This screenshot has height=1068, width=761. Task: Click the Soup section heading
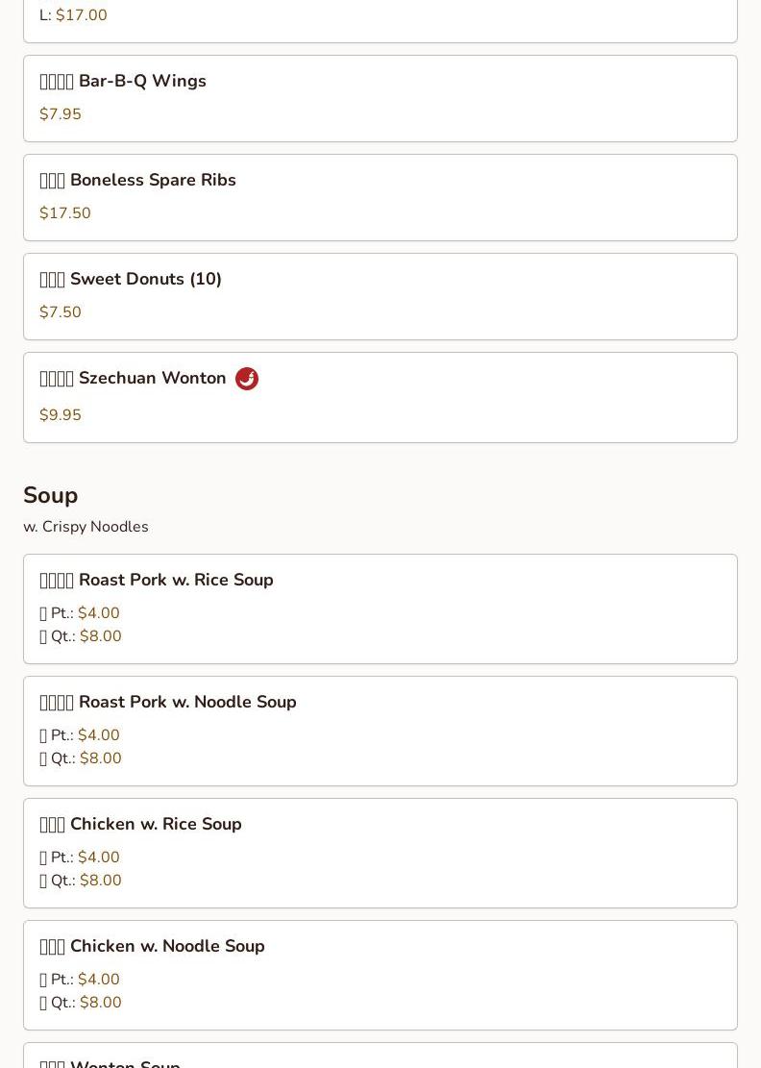(x=51, y=495)
